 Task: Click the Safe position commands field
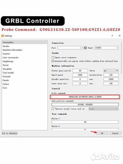(x=85, y=104)
